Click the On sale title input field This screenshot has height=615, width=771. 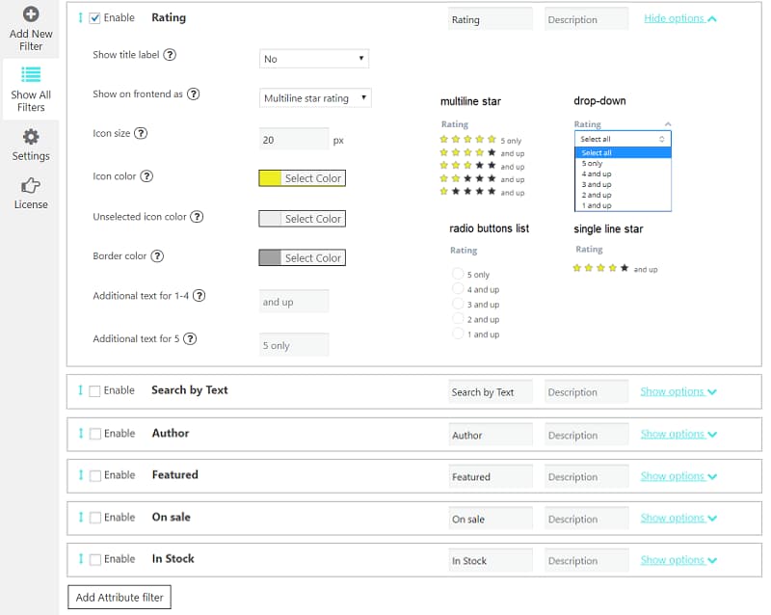tap(491, 519)
